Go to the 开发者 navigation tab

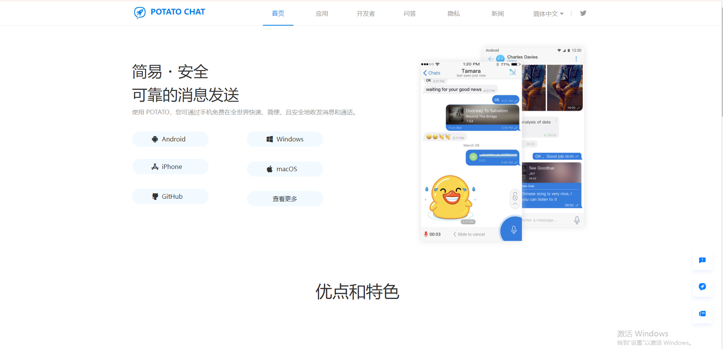coord(366,13)
